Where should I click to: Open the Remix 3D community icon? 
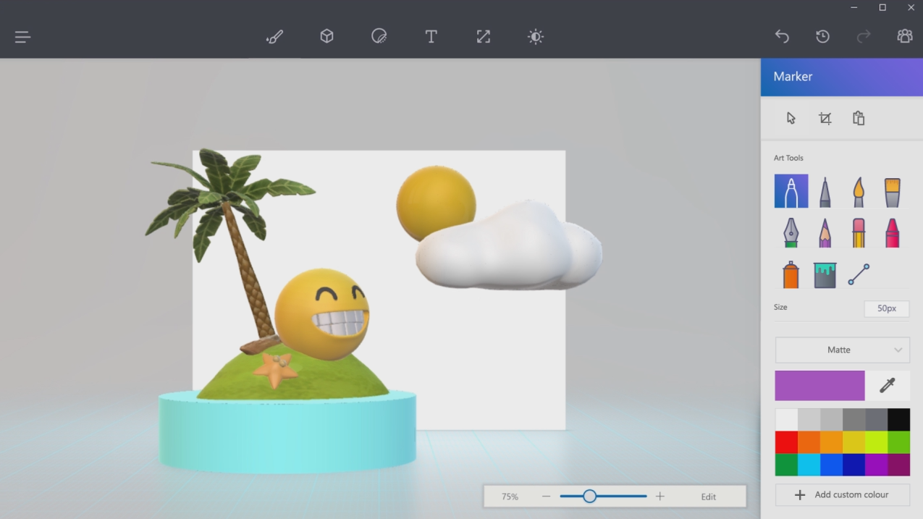click(x=905, y=36)
